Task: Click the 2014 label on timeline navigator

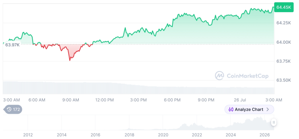Action: pos(62,135)
